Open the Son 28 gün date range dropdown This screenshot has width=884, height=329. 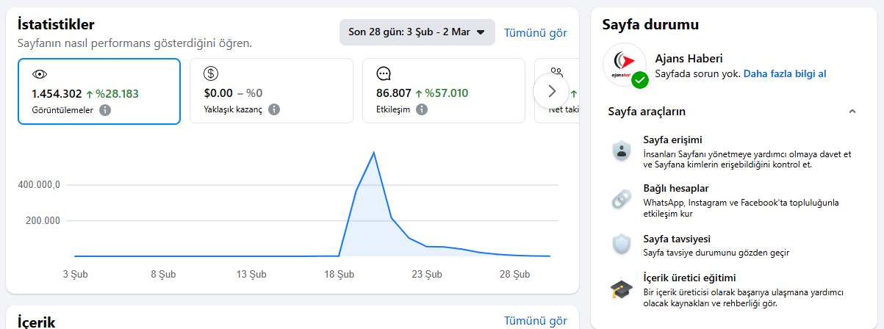(x=417, y=32)
